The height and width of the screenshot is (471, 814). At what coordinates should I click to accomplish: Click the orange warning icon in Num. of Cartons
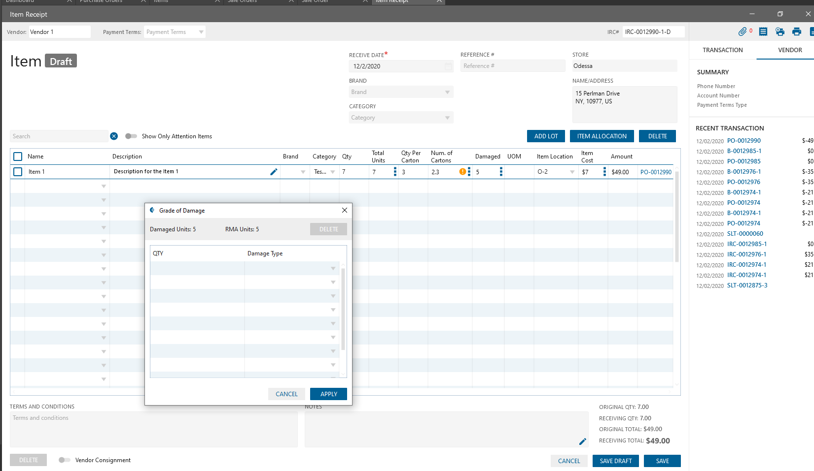click(x=462, y=172)
